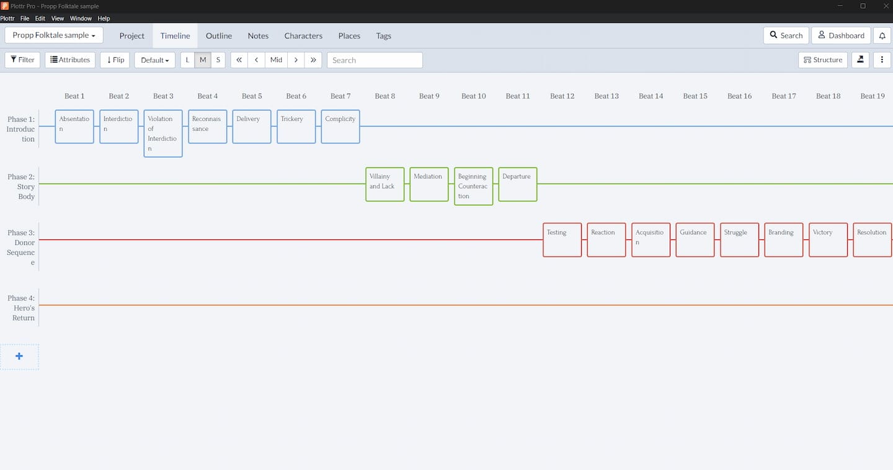Open the Filter panel
893x470 pixels.
coord(22,60)
